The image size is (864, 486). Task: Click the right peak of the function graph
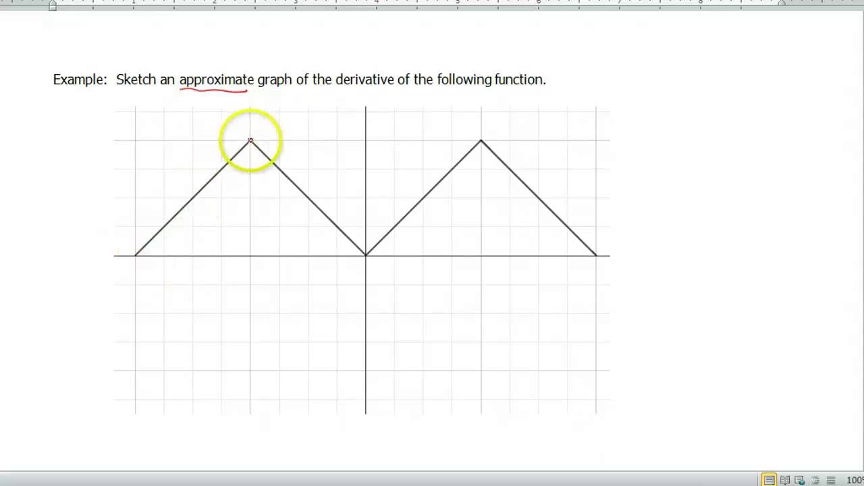tap(481, 140)
